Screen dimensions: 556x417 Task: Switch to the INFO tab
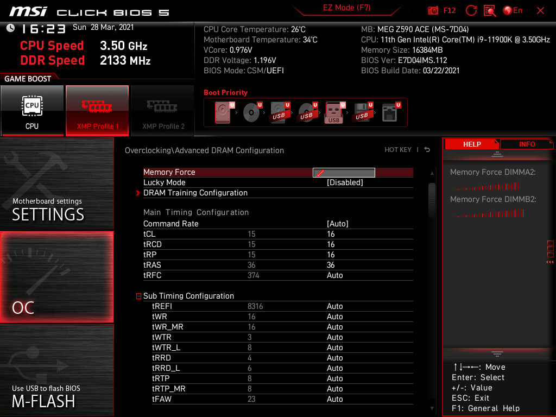coord(527,144)
